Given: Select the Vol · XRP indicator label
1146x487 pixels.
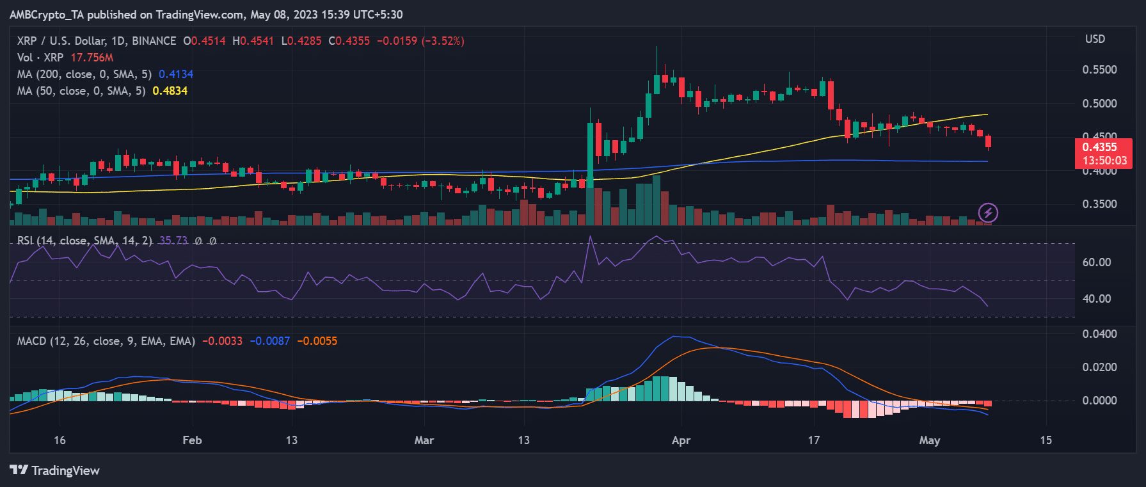Looking at the screenshot, I should (40, 58).
